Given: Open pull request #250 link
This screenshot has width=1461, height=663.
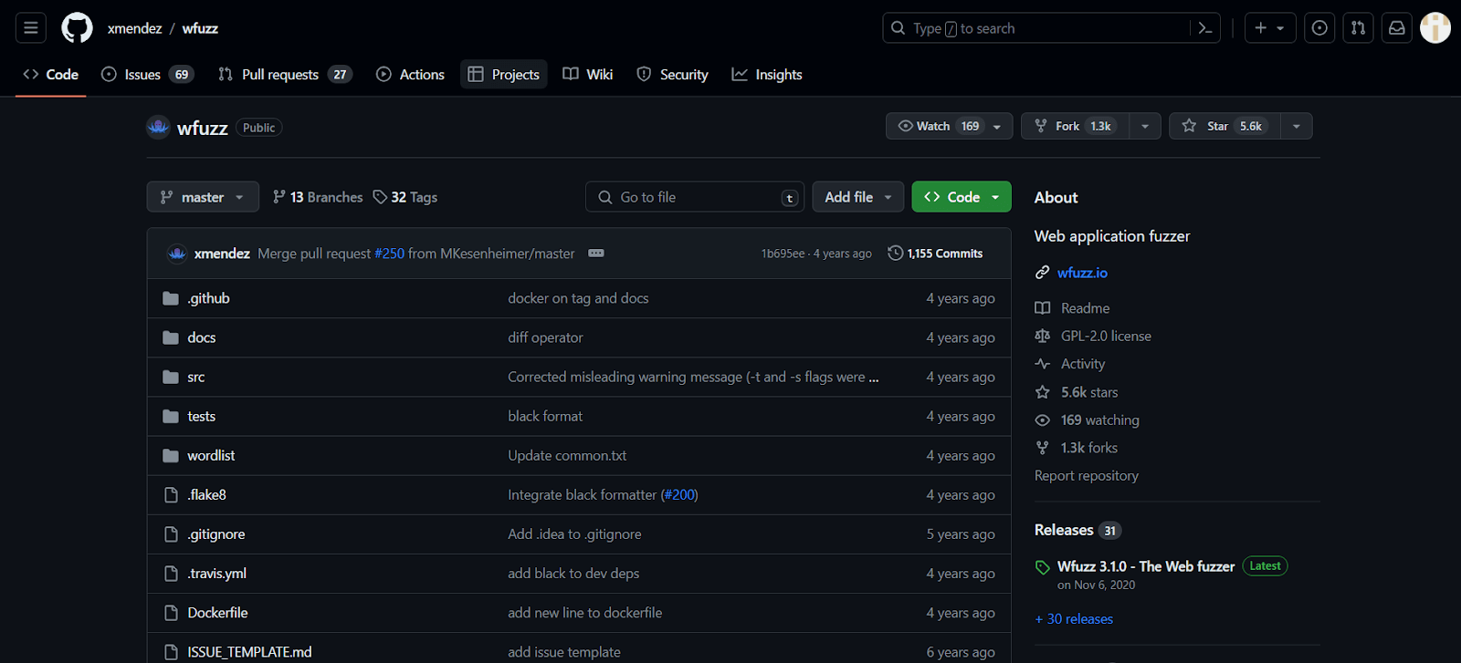Looking at the screenshot, I should 389,254.
